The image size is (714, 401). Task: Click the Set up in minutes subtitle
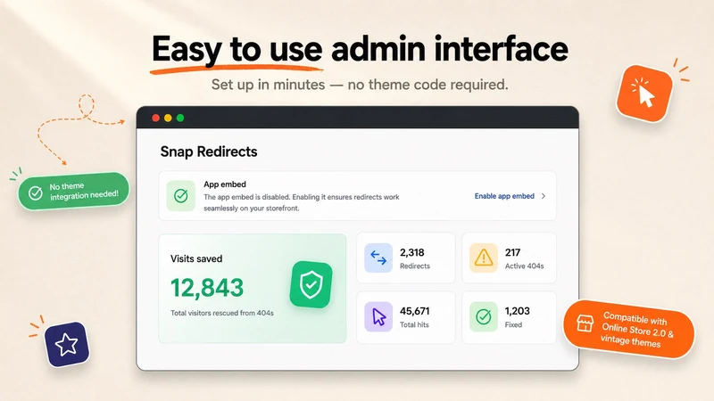(x=360, y=85)
